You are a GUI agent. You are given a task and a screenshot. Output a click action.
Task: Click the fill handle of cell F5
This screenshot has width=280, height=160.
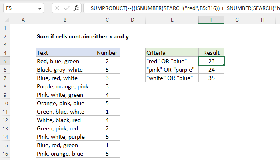click(x=224, y=65)
